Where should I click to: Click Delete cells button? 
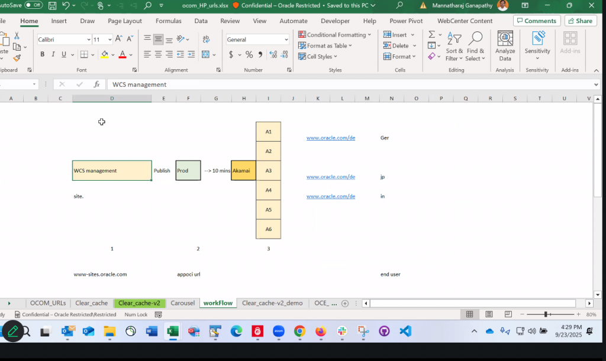coord(396,45)
